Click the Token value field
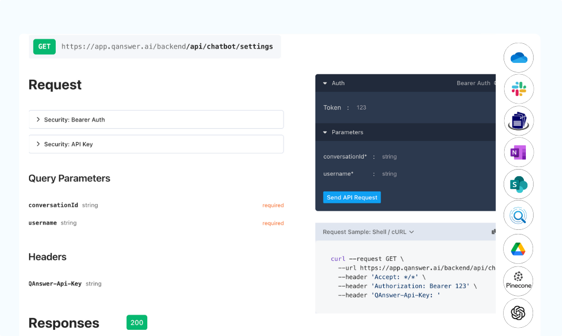 coord(361,107)
